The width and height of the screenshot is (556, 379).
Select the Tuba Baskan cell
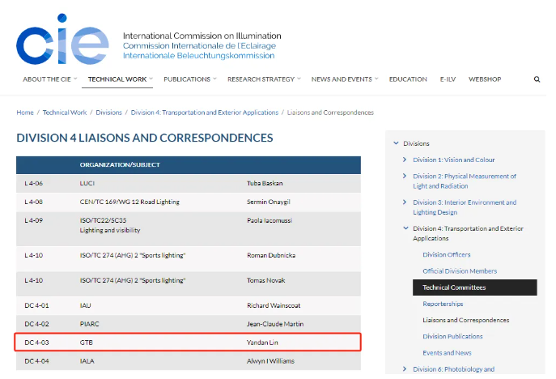[x=265, y=183]
